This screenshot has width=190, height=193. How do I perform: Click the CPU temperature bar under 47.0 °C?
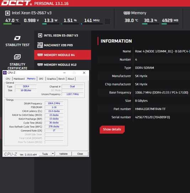point(12,24)
